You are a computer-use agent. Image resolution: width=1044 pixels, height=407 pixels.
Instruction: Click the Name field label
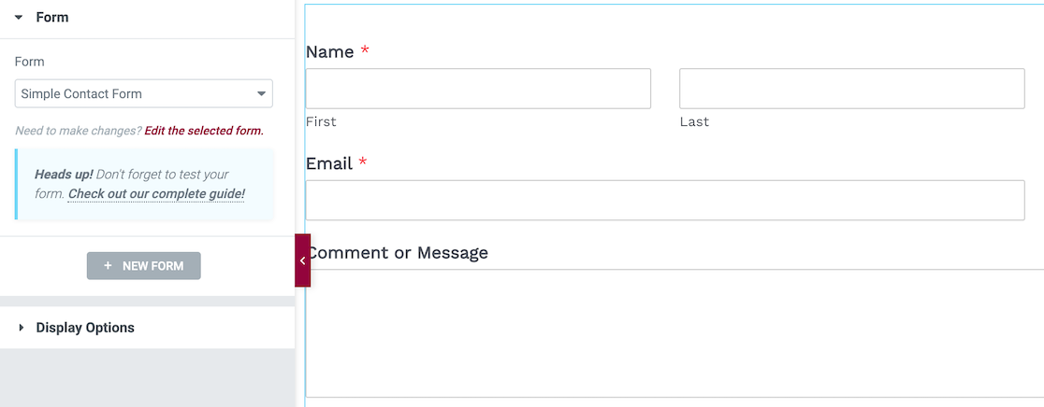click(330, 52)
